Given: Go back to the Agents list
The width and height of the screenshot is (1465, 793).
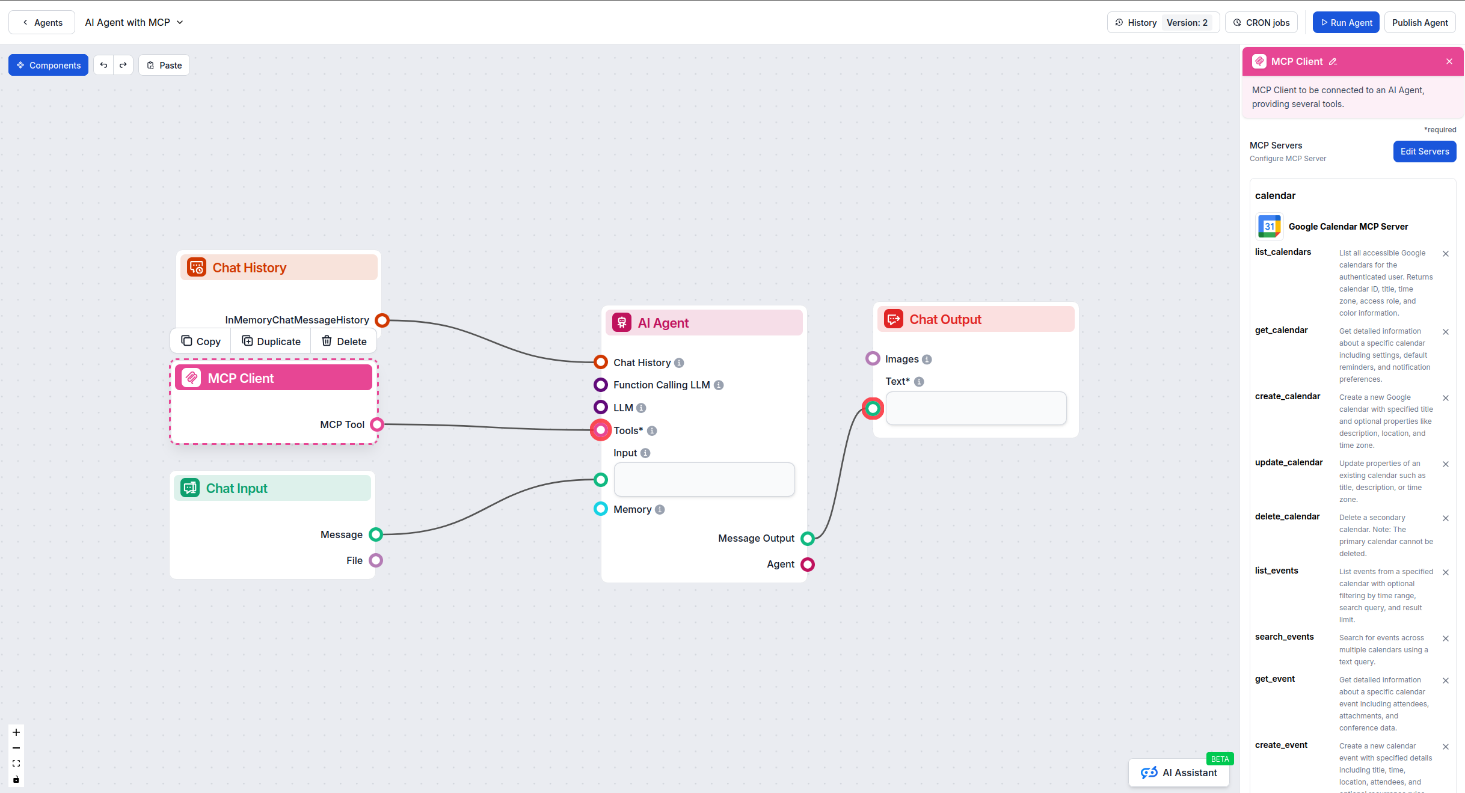Looking at the screenshot, I should 40,22.
